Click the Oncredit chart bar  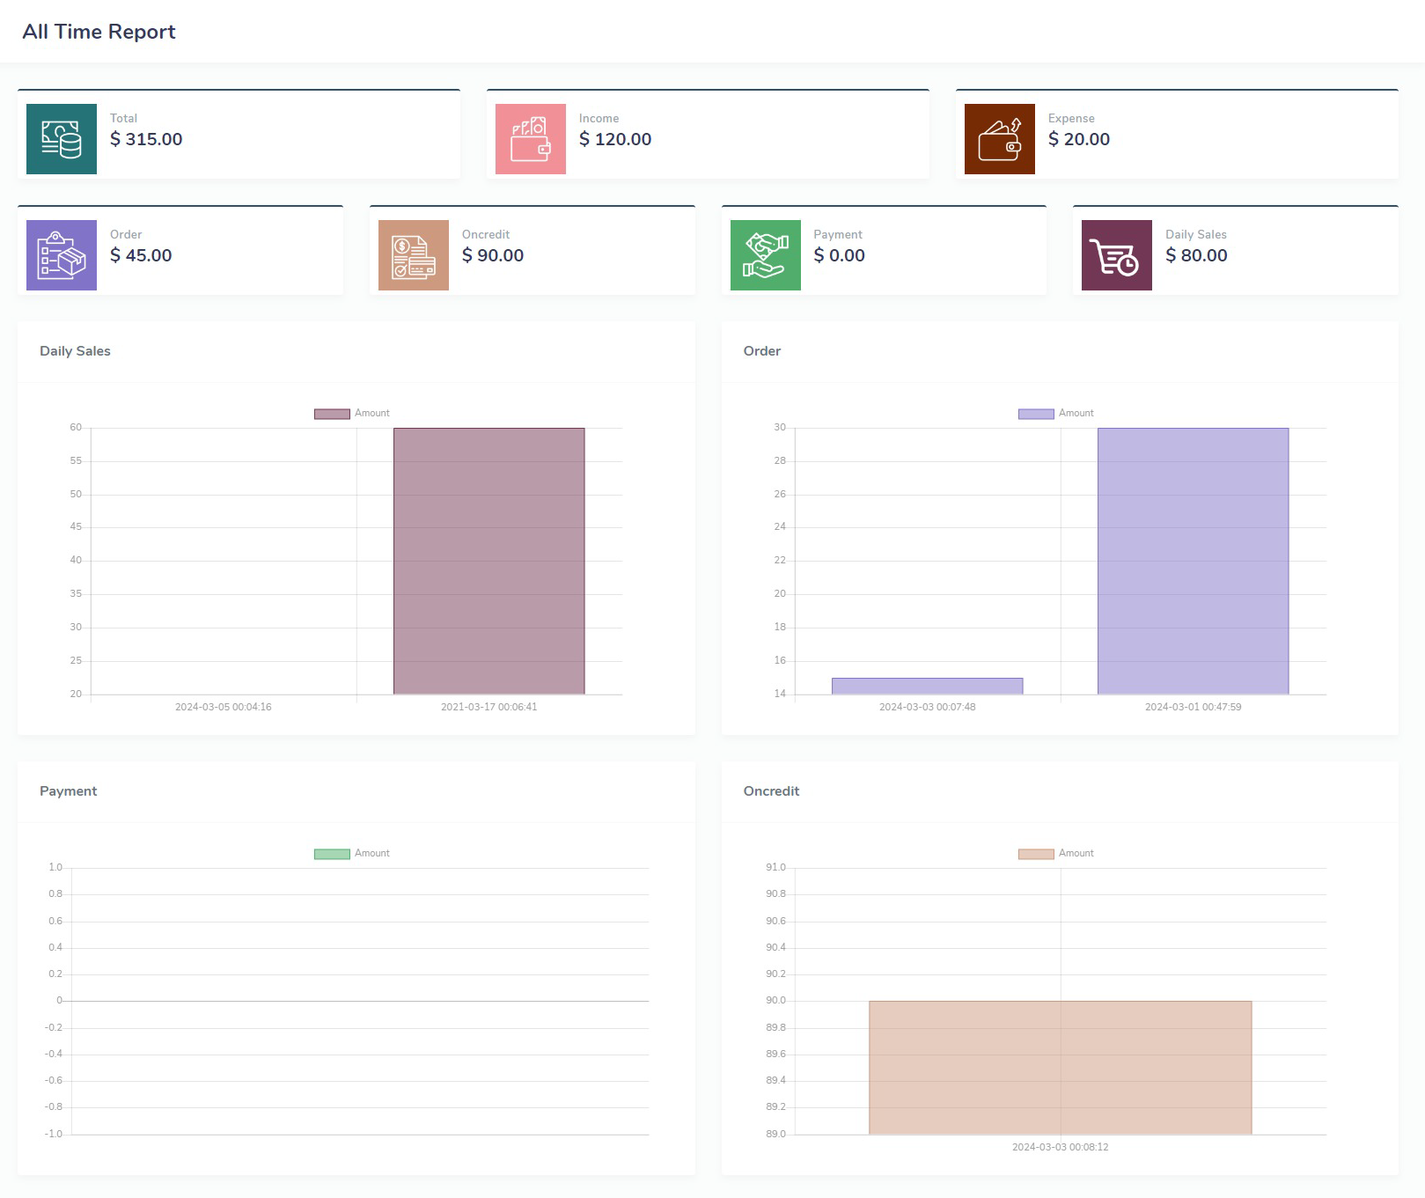tap(1060, 1067)
